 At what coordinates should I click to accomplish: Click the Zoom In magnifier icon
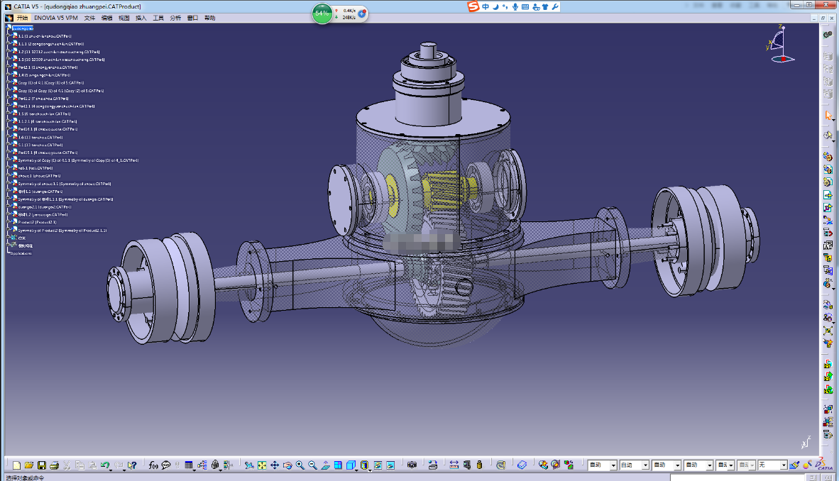(300, 465)
